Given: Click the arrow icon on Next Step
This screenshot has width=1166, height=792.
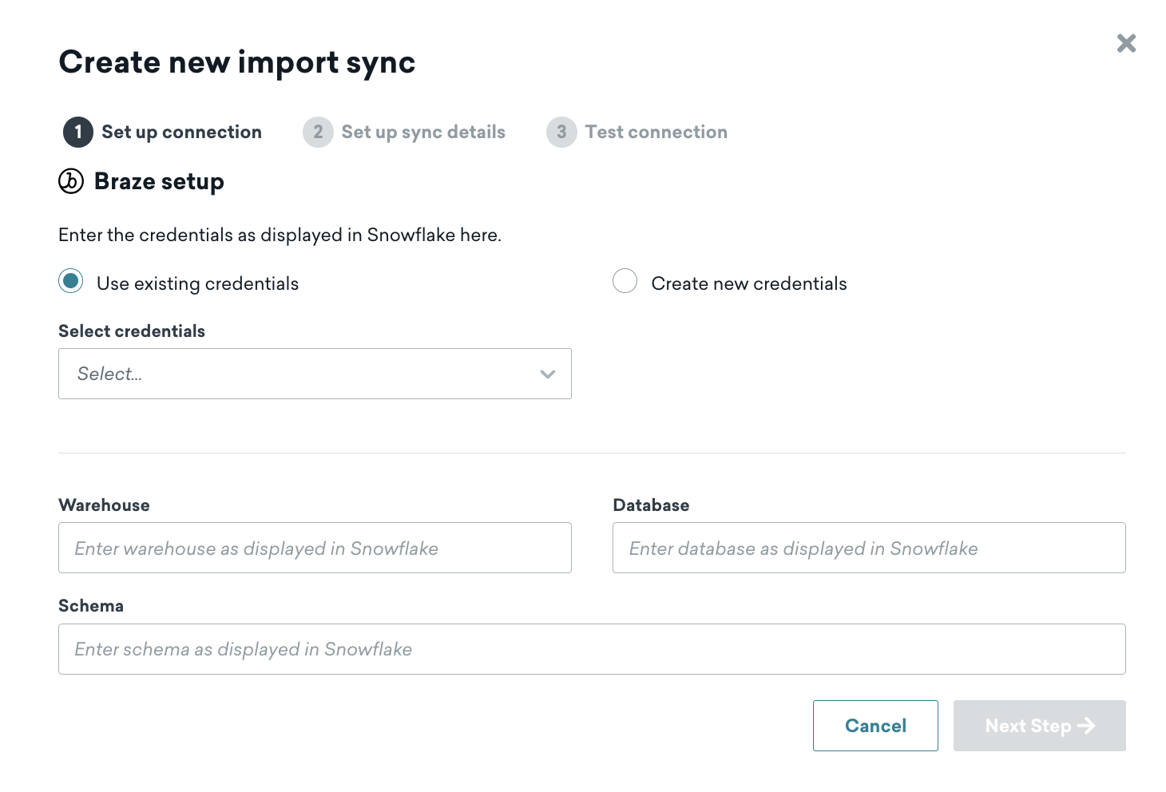Looking at the screenshot, I should pos(1086,726).
